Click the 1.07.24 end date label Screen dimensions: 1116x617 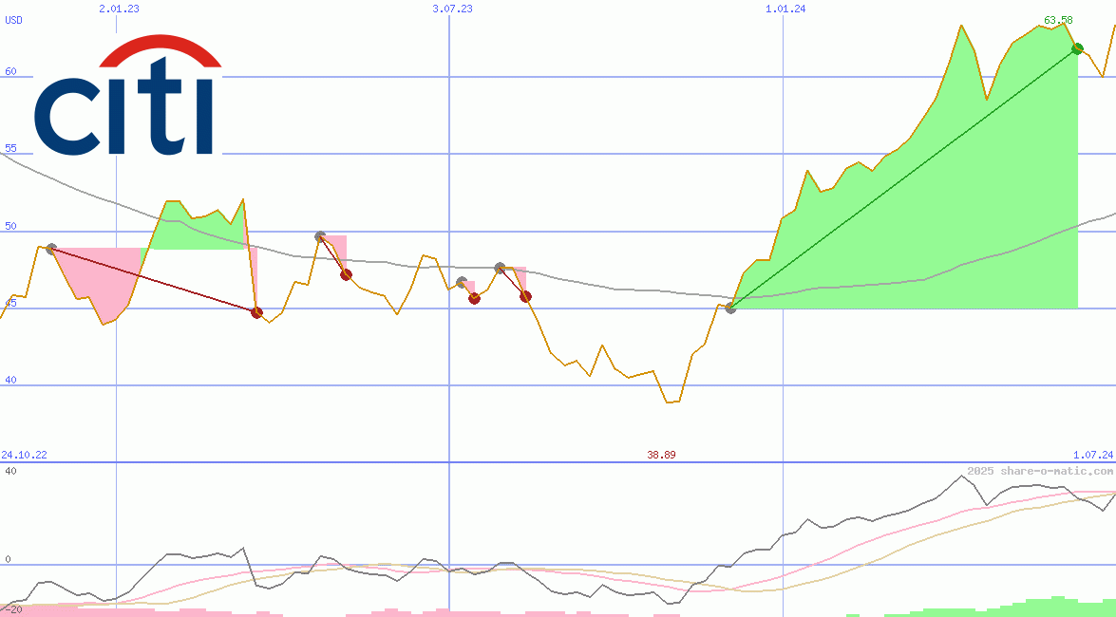pyautogui.click(x=1092, y=455)
